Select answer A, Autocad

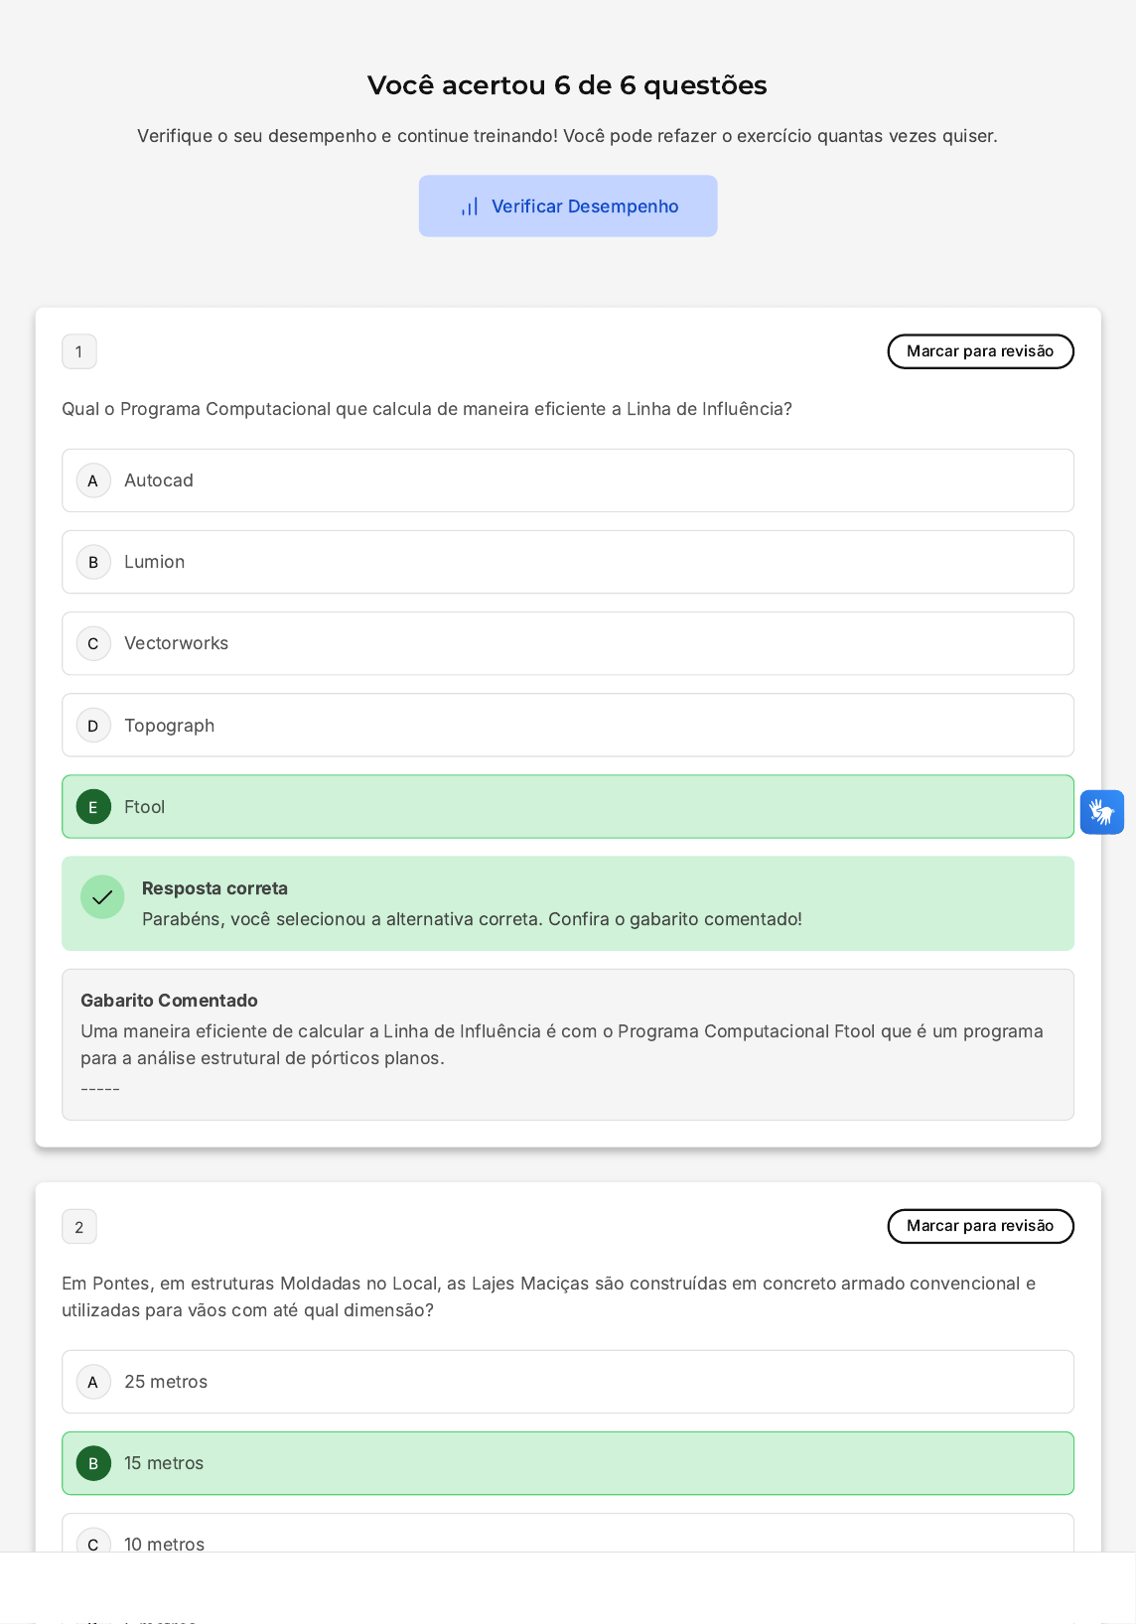pos(567,480)
